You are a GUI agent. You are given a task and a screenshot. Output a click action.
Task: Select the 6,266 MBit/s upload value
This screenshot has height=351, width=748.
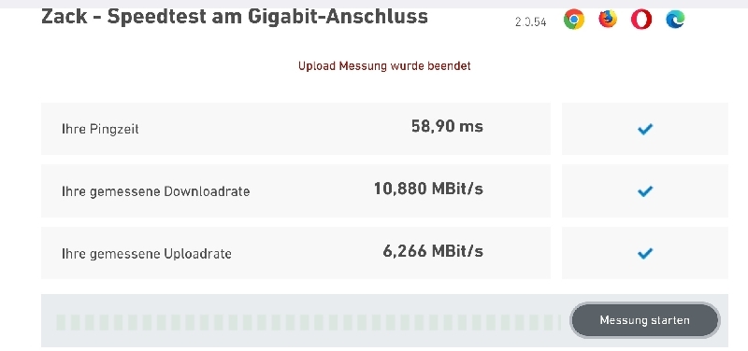(433, 251)
